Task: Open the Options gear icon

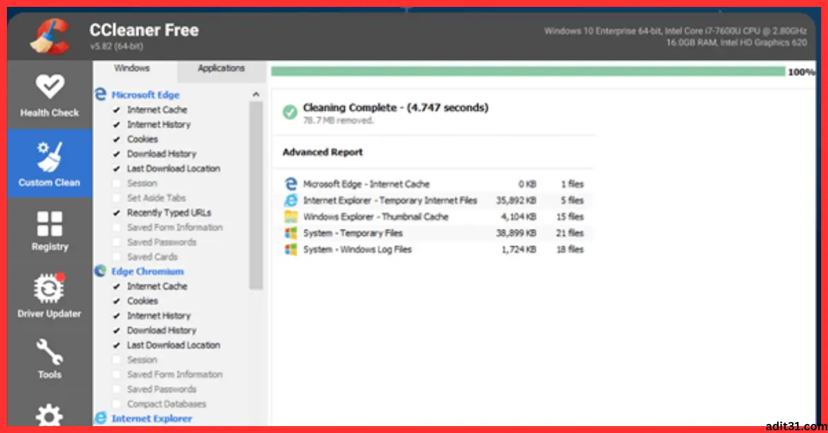Action: pyautogui.click(x=50, y=416)
